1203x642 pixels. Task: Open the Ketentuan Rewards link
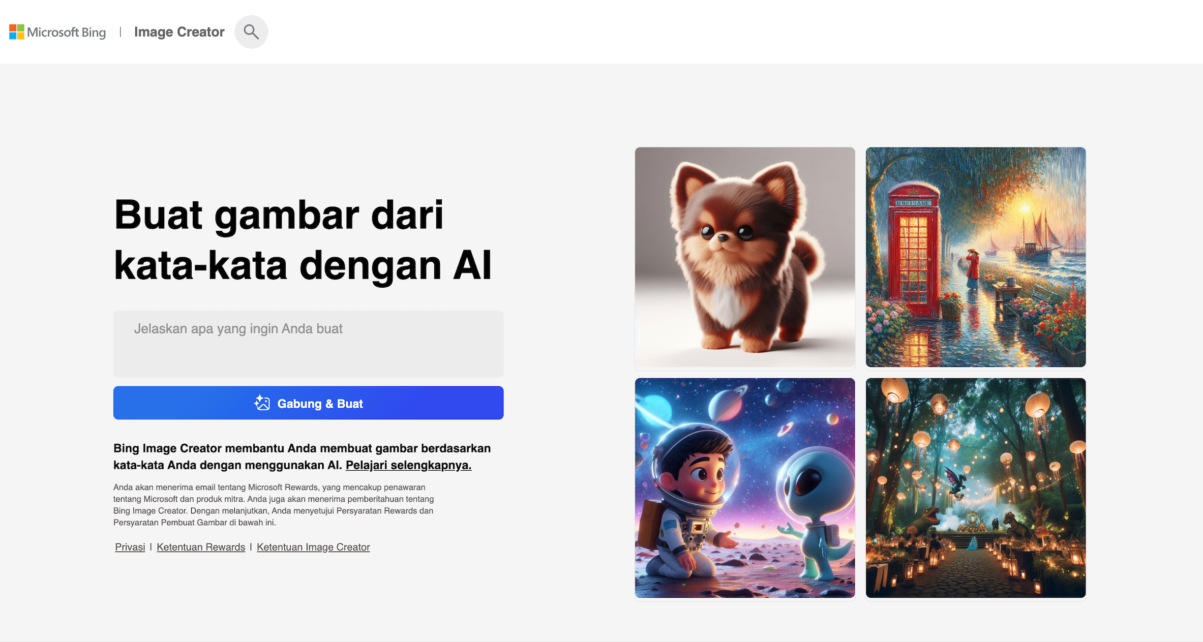click(201, 547)
